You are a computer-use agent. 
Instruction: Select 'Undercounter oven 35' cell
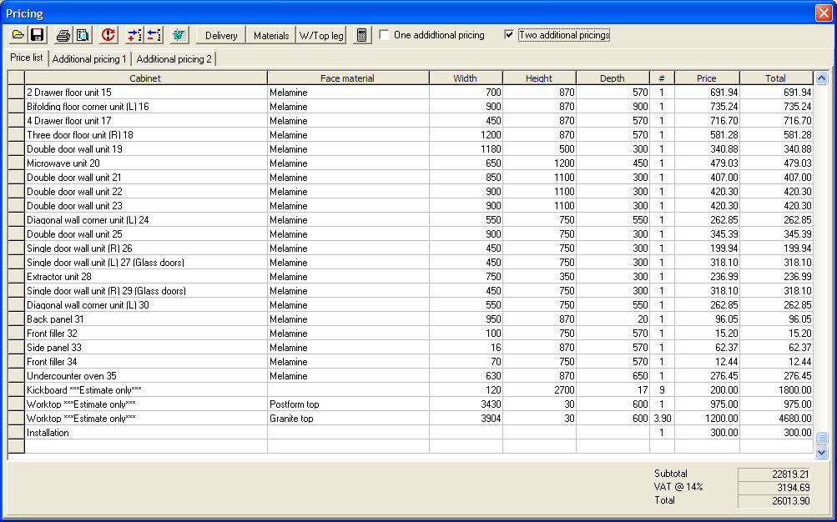point(145,375)
